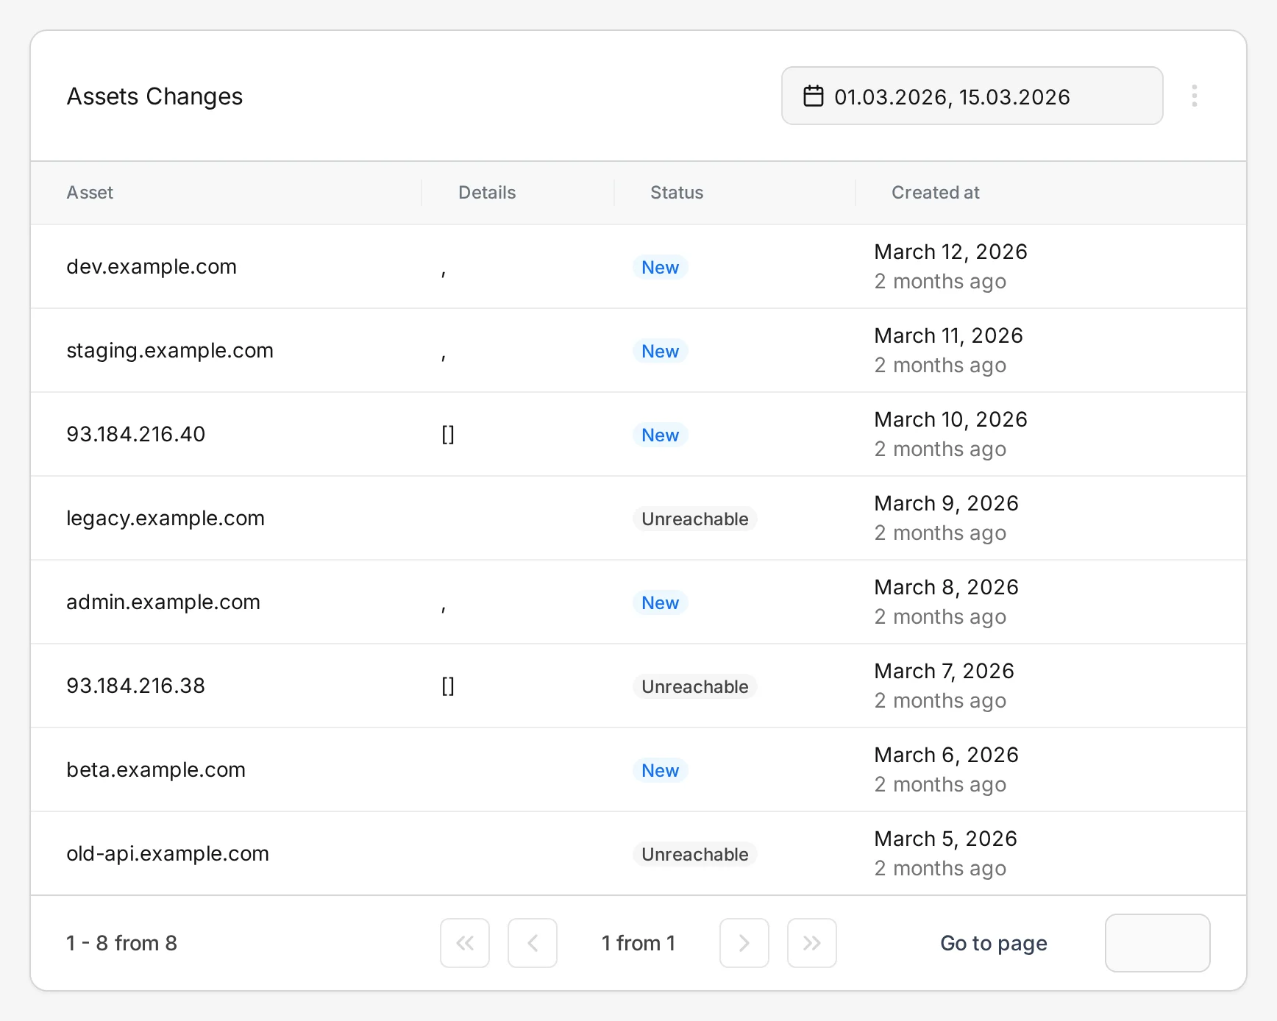The image size is (1277, 1021).
Task: Open the staging.example.com asset entry
Action: [169, 350]
